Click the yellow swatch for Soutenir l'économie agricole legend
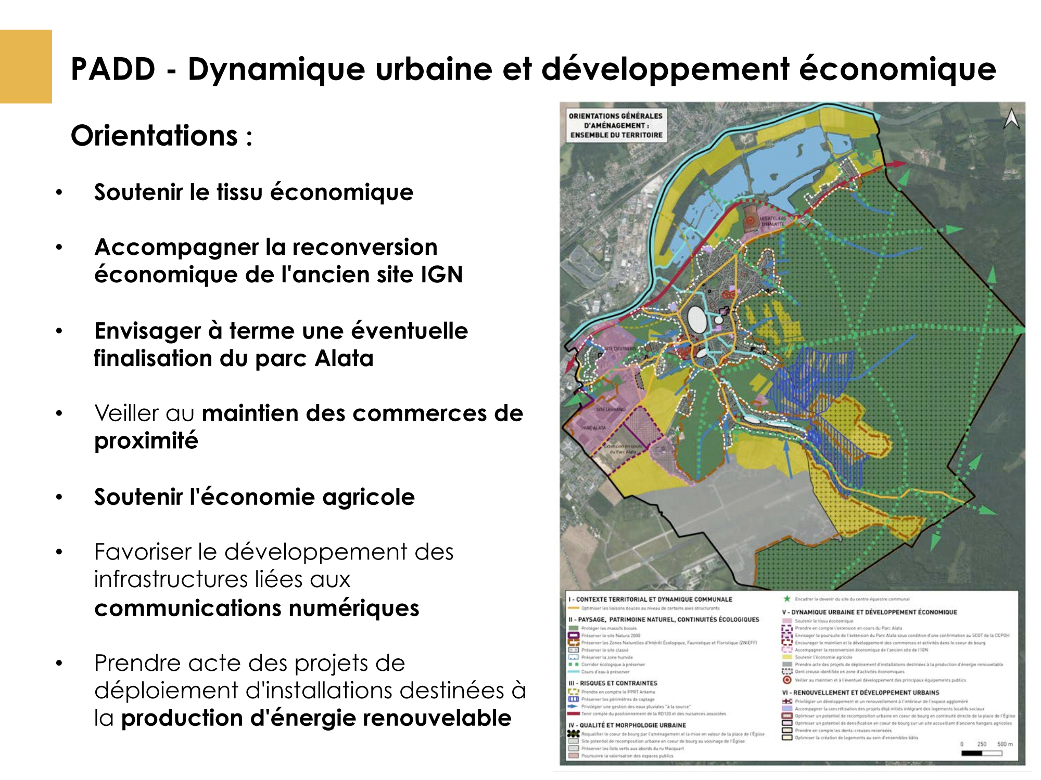Viewport: 1041px width, 780px height. tap(787, 657)
